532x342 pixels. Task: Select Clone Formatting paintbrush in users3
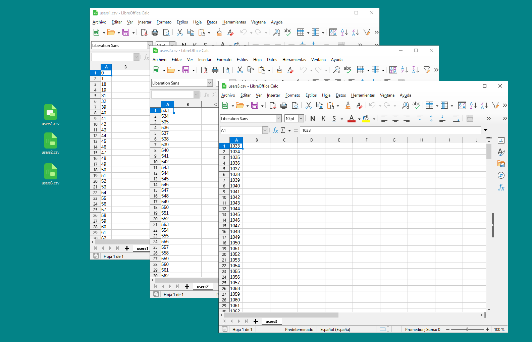click(348, 106)
